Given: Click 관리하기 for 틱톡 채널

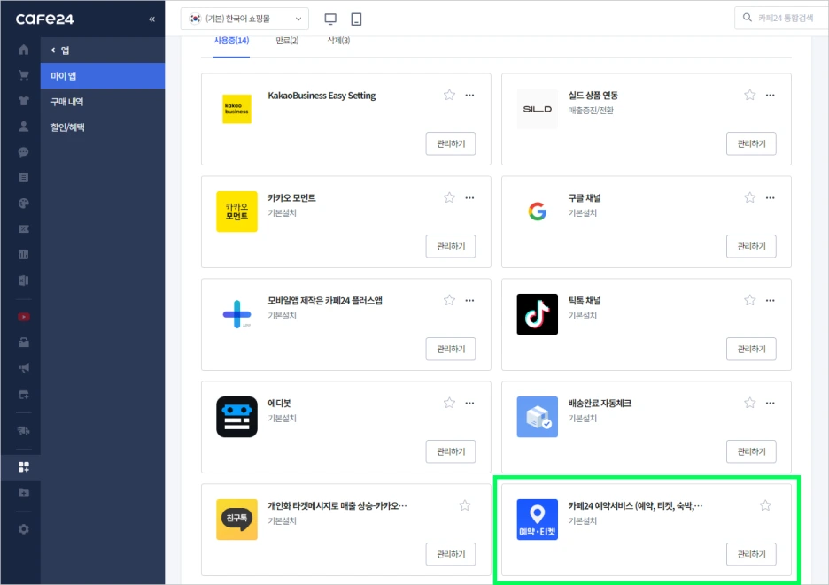Looking at the screenshot, I should [751, 349].
